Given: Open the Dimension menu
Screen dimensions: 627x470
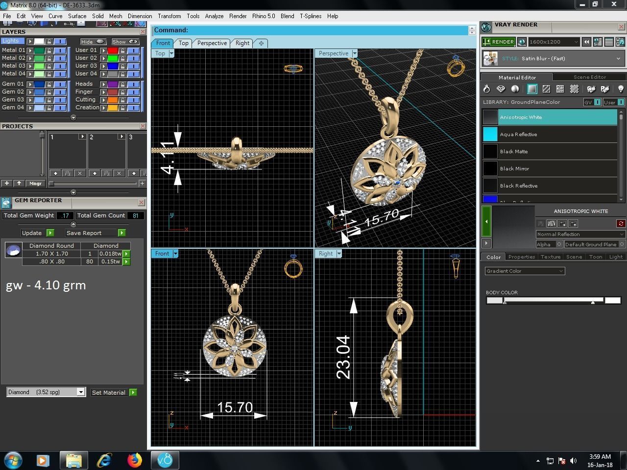Looking at the screenshot, I should coord(140,16).
